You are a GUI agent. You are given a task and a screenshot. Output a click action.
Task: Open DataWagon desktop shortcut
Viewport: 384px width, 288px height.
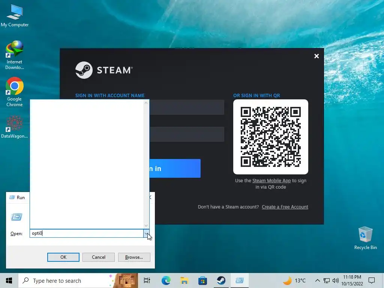[x=15, y=127]
